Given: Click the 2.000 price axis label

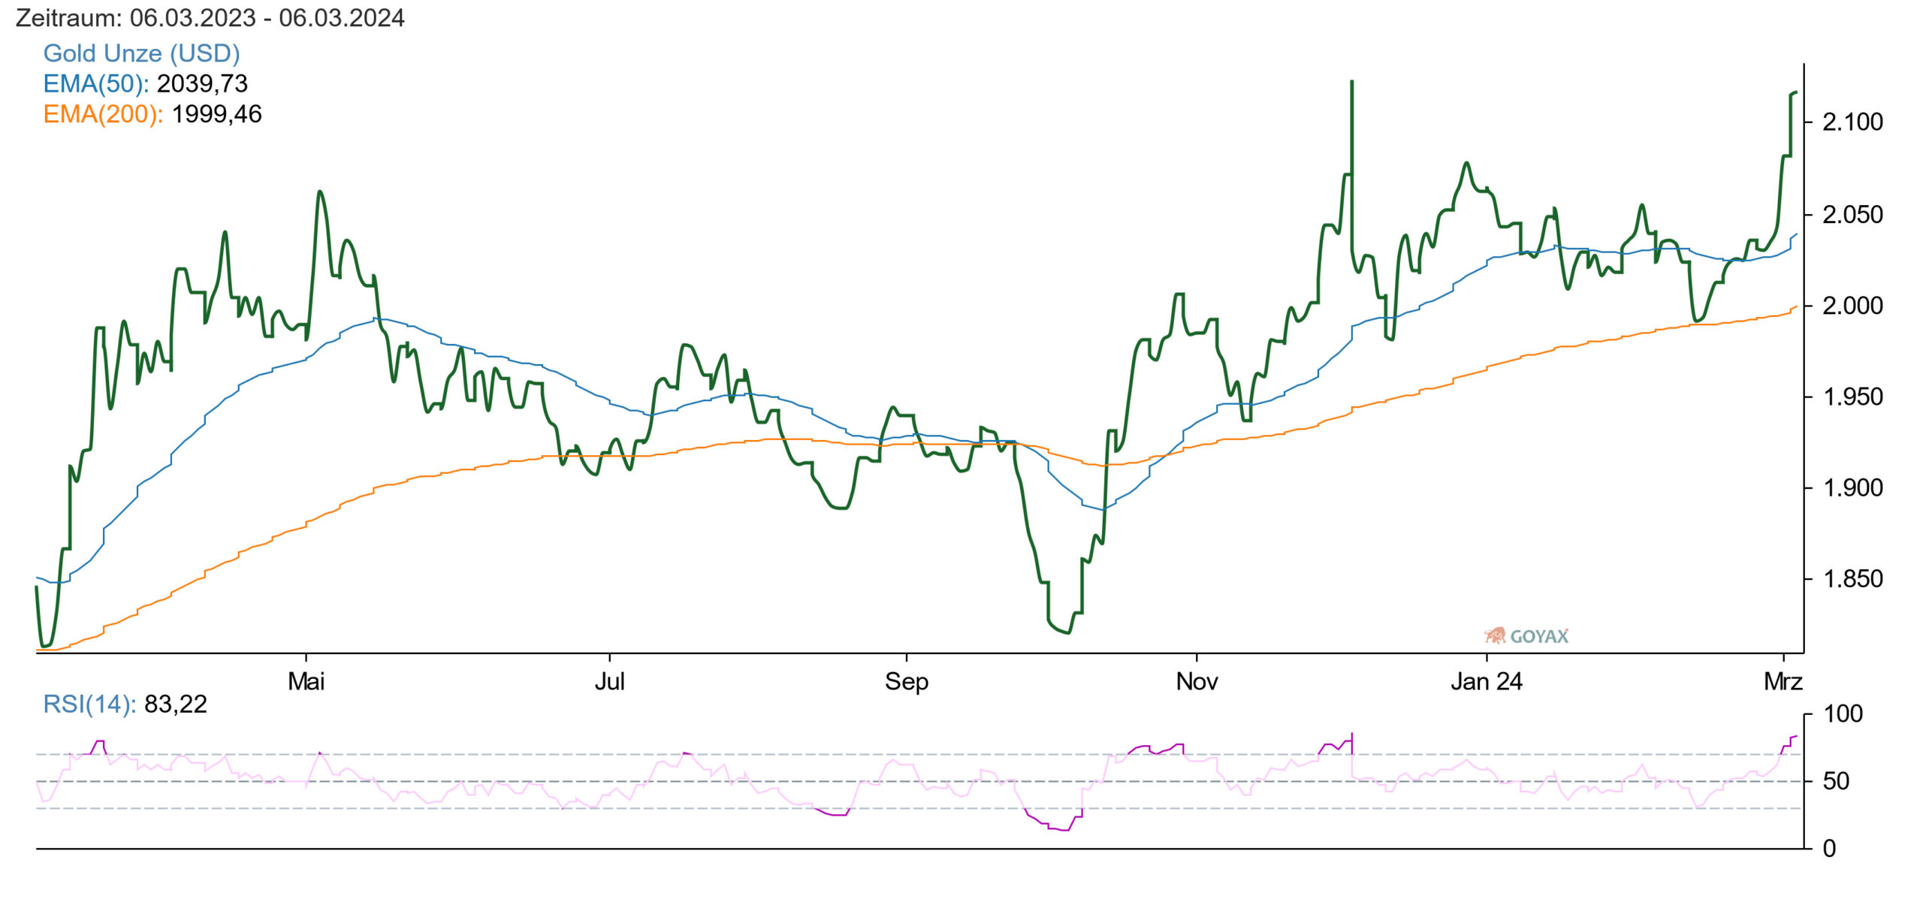Looking at the screenshot, I should pyautogui.click(x=1852, y=306).
